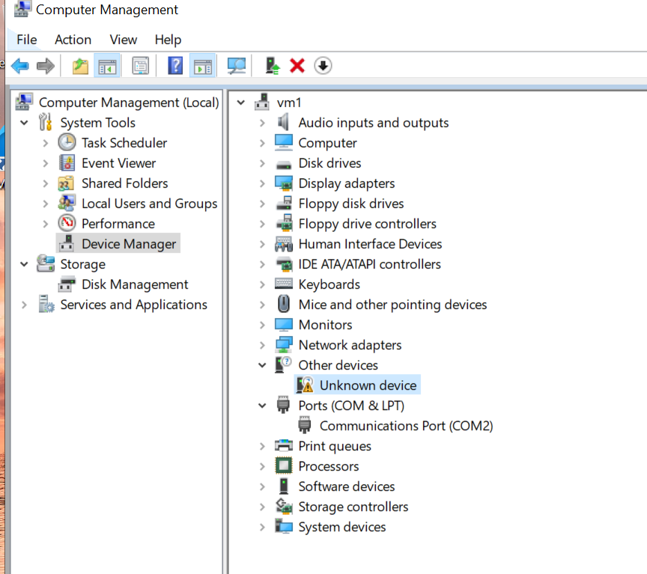Click Scan for hardware changes icon
Screen dimensions: 647x574
point(237,66)
